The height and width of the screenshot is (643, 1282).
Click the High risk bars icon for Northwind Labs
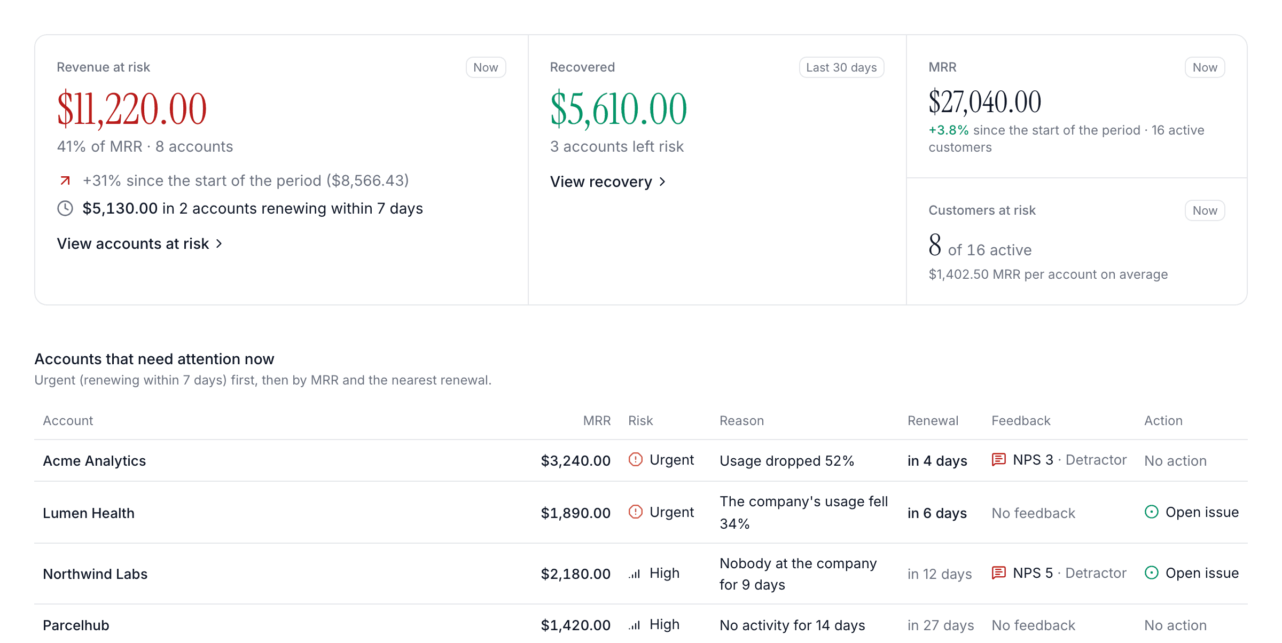coord(635,574)
